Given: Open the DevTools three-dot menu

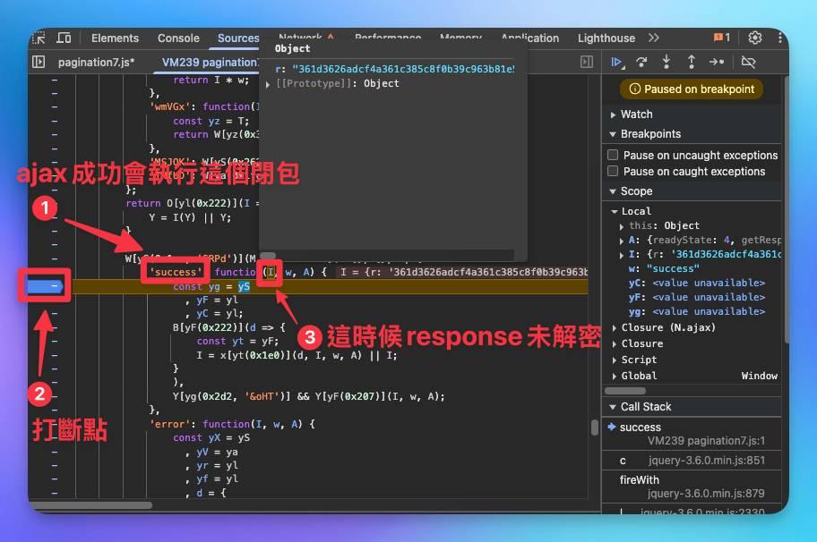Looking at the screenshot, I should 779,38.
